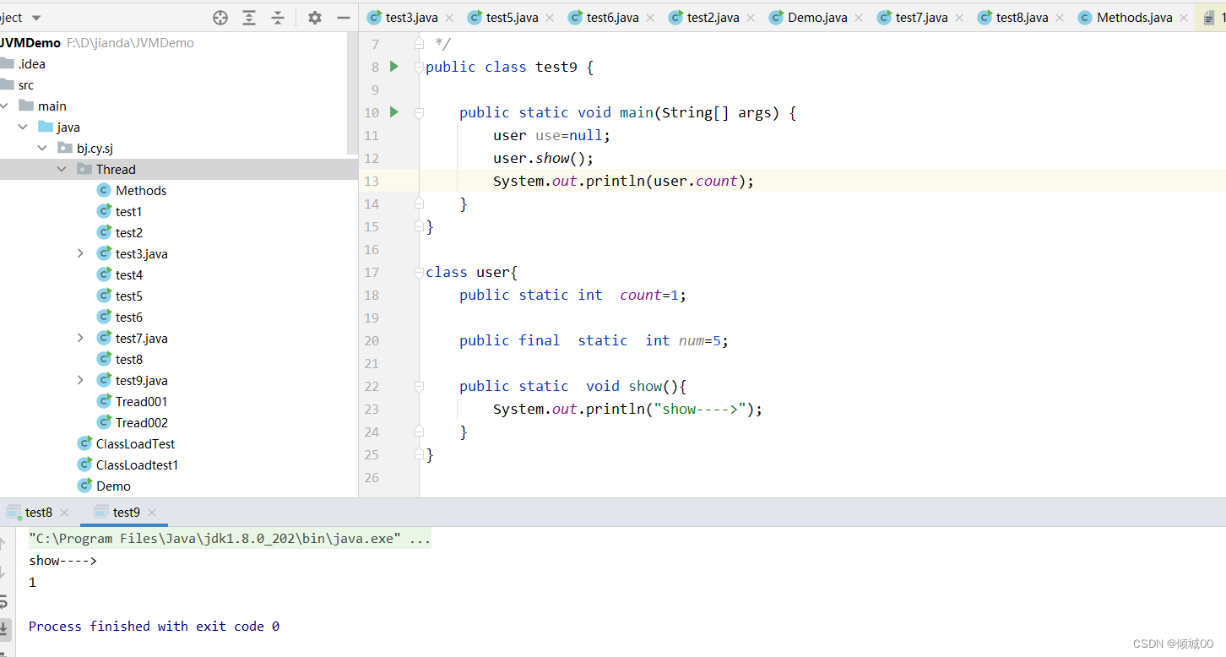Hide the project panel with minus icon
This screenshot has height=657, width=1226.
(x=343, y=17)
